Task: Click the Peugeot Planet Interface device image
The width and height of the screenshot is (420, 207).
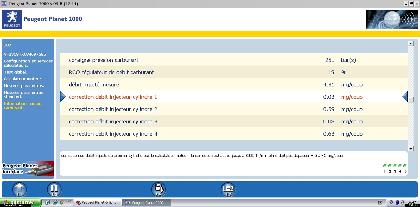Action: click(x=28, y=169)
